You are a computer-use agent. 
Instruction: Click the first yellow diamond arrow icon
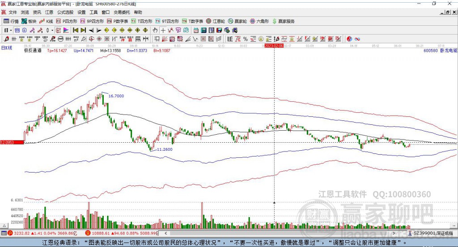tap(106, 30)
